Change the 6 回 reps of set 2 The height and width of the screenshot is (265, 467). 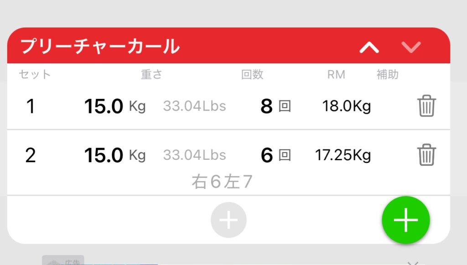click(275, 155)
